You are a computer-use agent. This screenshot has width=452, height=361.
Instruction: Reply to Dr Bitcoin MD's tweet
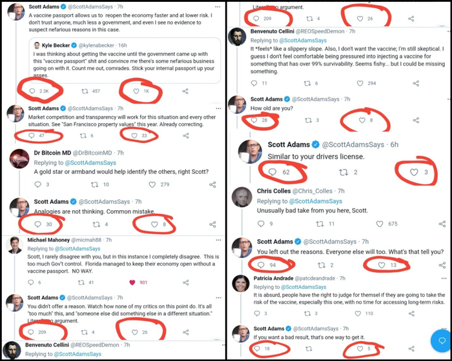tap(31, 184)
